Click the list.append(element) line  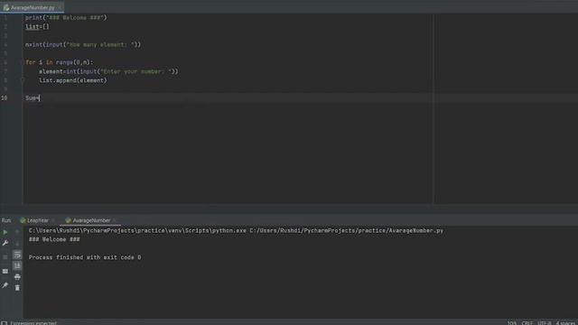pos(72,80)
